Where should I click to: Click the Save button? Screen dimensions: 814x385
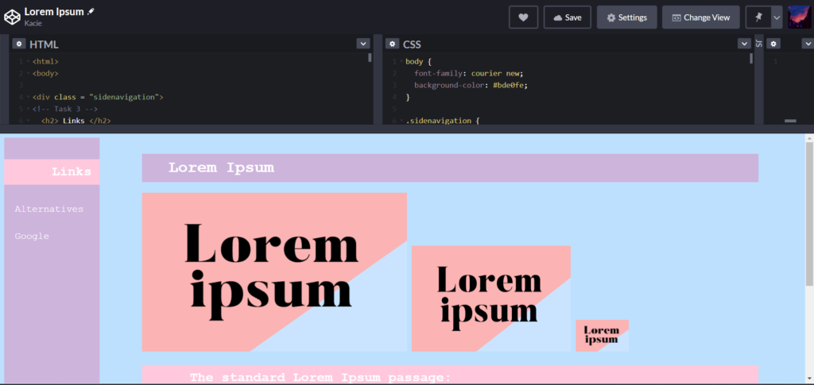567,17
